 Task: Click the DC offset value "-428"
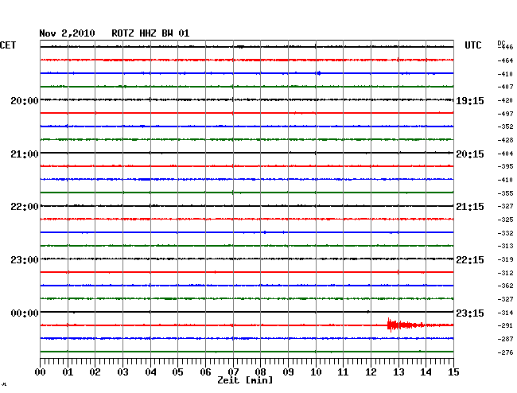pyautogui.click(x=505, y=140)
